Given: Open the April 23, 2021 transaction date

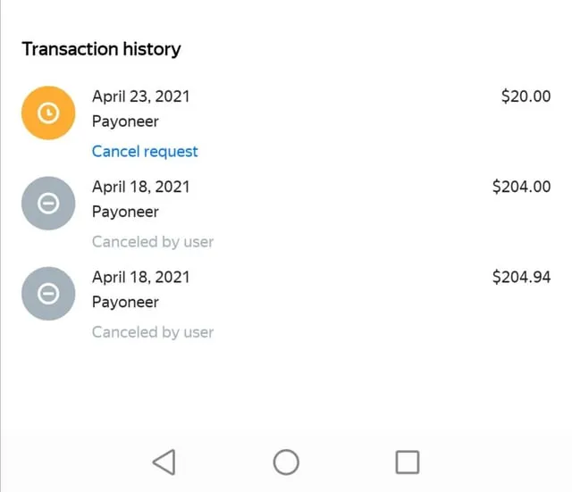Looking at the screenshot, I should tap(141, 96).
